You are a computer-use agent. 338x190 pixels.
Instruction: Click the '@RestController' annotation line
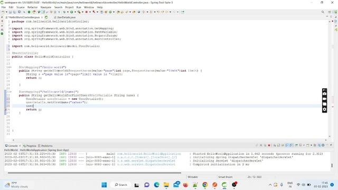[25, 53]
